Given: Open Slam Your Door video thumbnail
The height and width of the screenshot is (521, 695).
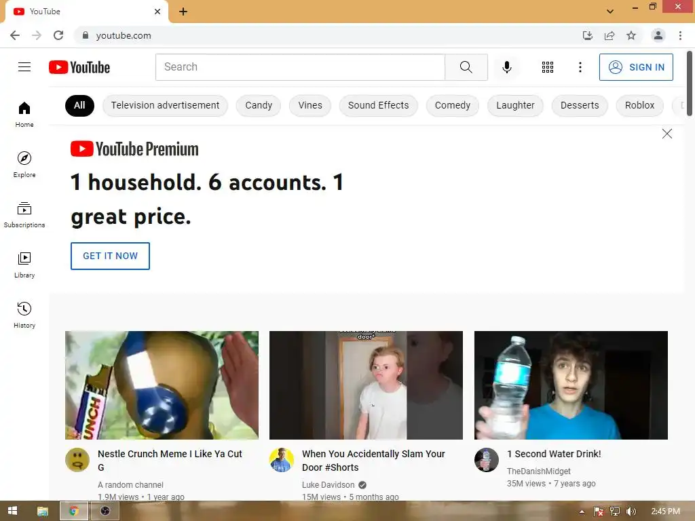Looking at the screenshot, I should [x=366, y=385].
